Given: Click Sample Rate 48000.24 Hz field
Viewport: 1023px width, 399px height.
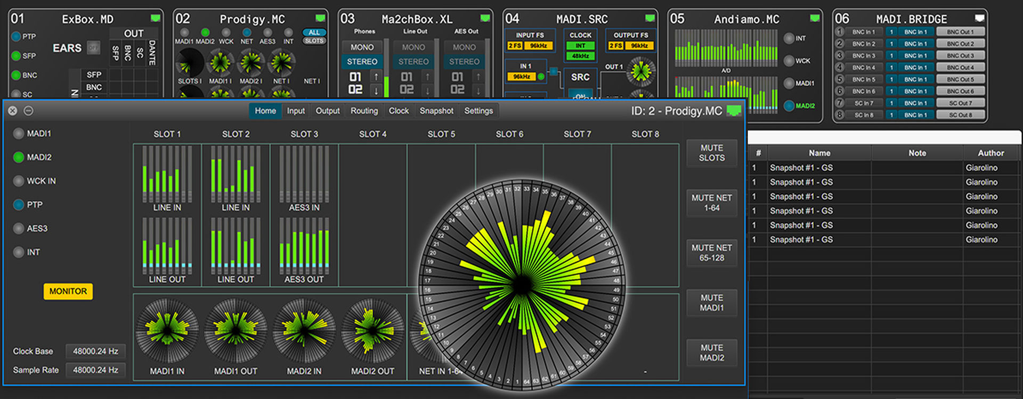Looking at the screenshot, I should point(95,370).
